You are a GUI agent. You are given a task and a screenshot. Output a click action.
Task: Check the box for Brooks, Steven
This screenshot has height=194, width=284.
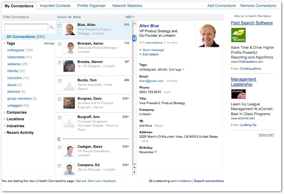pos(59,63)
